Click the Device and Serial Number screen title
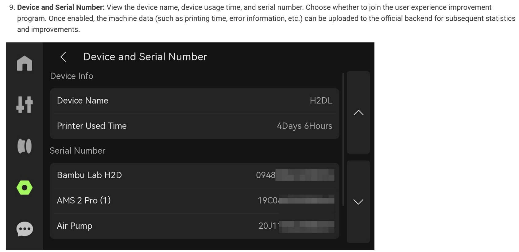 click(145, 57)
